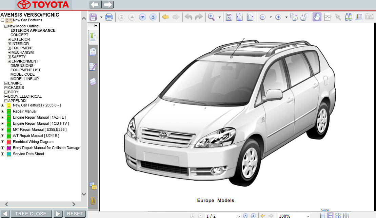The height and width of the screenshot is (218, 376).
Task: Click the 100% Actual Size icon
Action: [229, 17]
